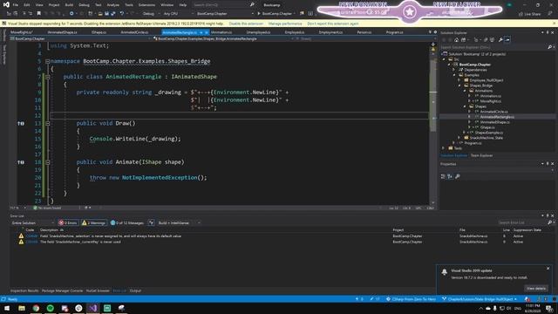Toggle the 0 Errors filter button

(x=68, y=223)
